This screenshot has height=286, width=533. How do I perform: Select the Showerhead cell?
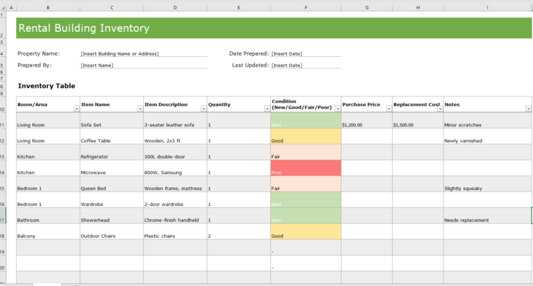click(112, 216)
